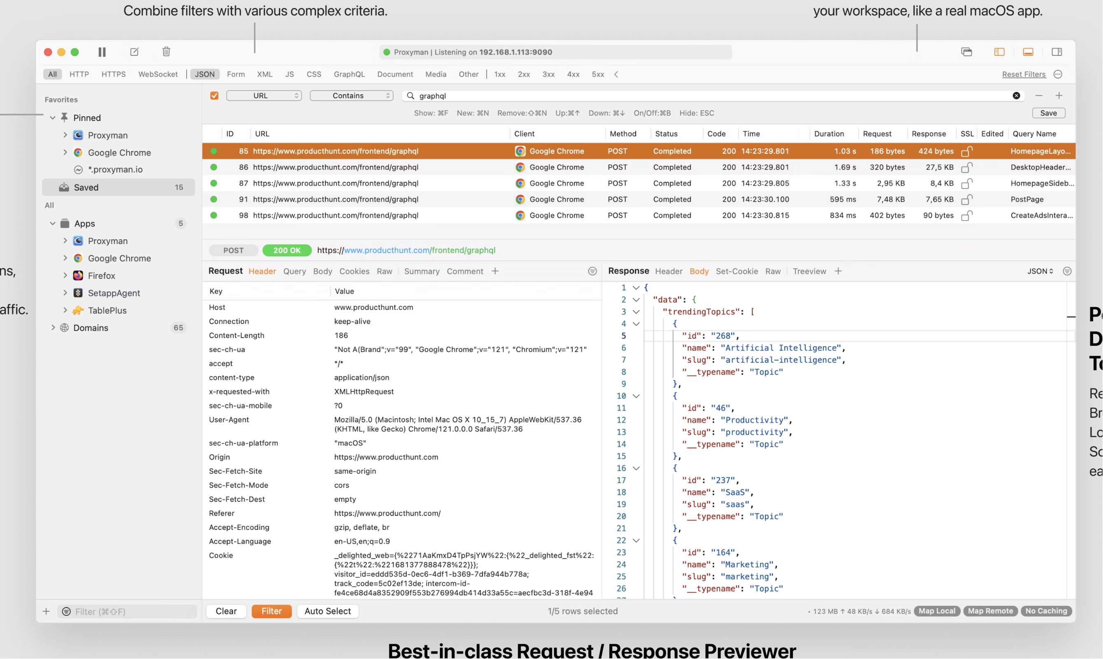Image resolution: width=1103 pixels, height=659 pixels.
Task: Open the Response Treeview tab
Action: 809,271
